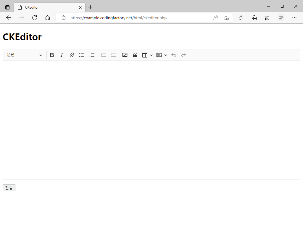This screenshot has height=227, width=303.
Task: Click the address bar URL
Action: 118,18
